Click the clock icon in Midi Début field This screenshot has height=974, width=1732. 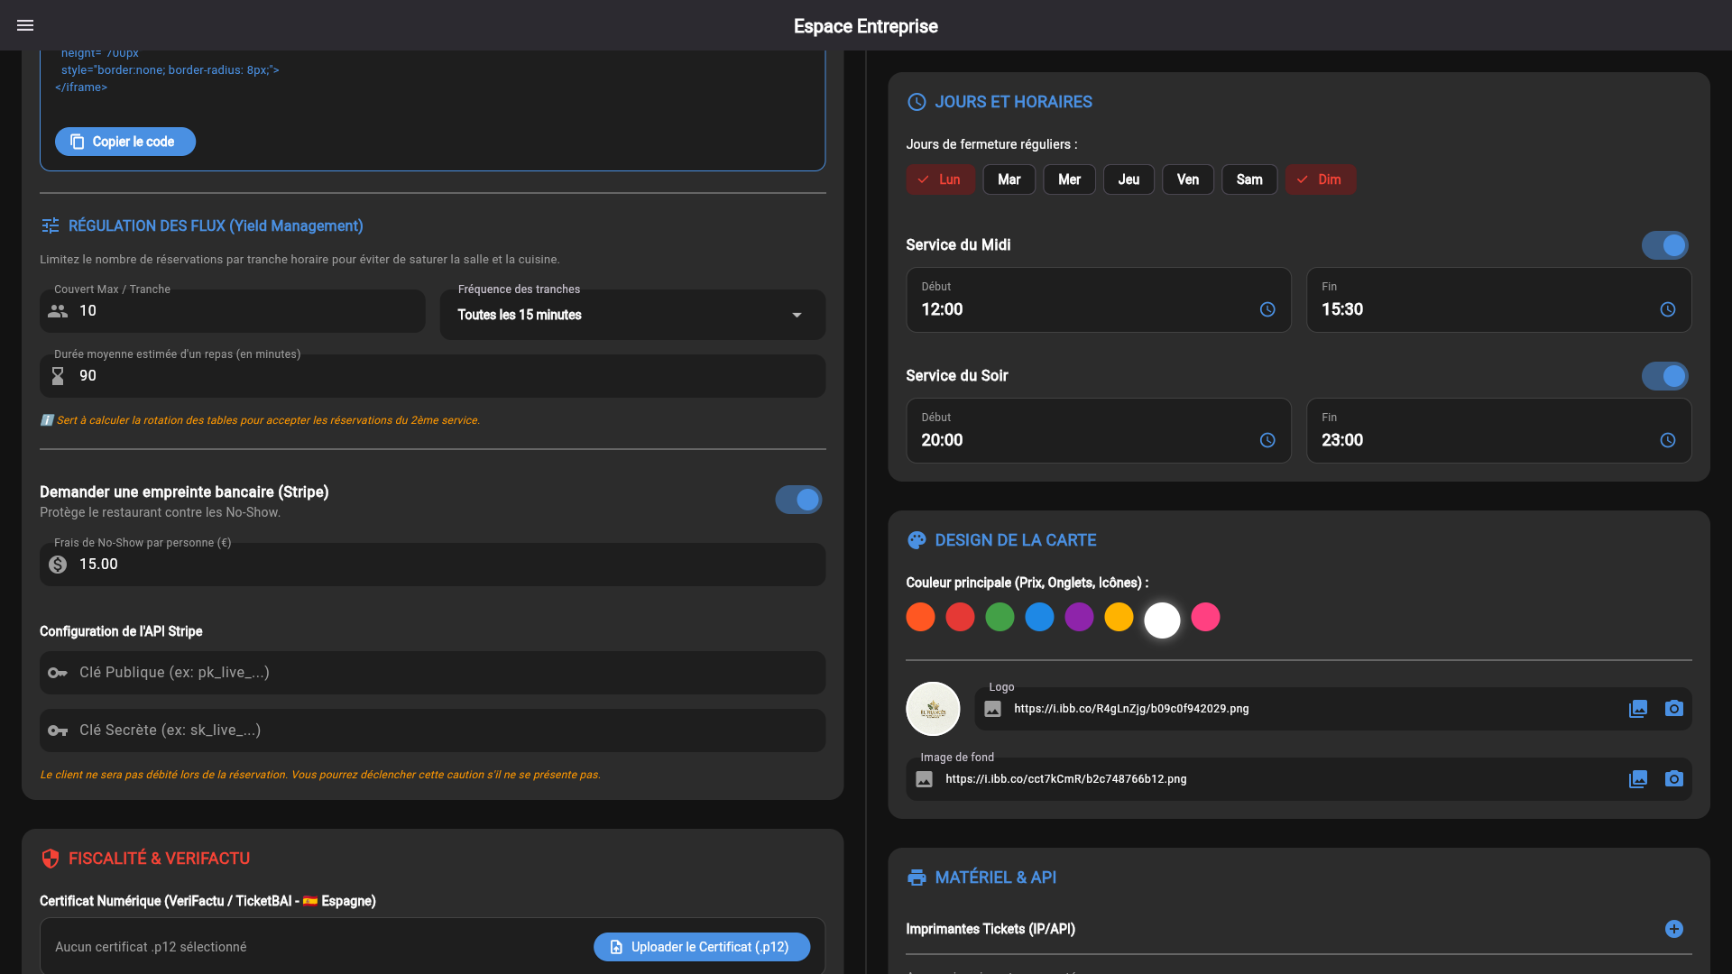[x=1267, y=309]
